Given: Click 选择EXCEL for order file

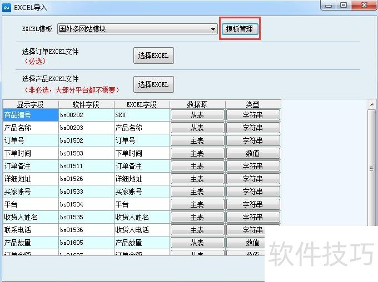Looking at the screenshot, I should click(x=153, y=56).
